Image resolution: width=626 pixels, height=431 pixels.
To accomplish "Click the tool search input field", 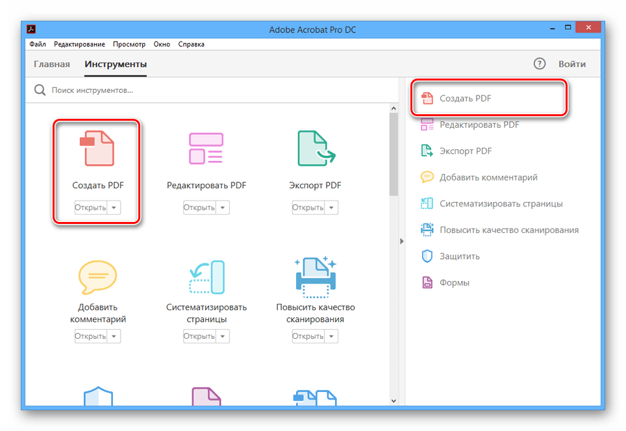I will click(214, 90).
